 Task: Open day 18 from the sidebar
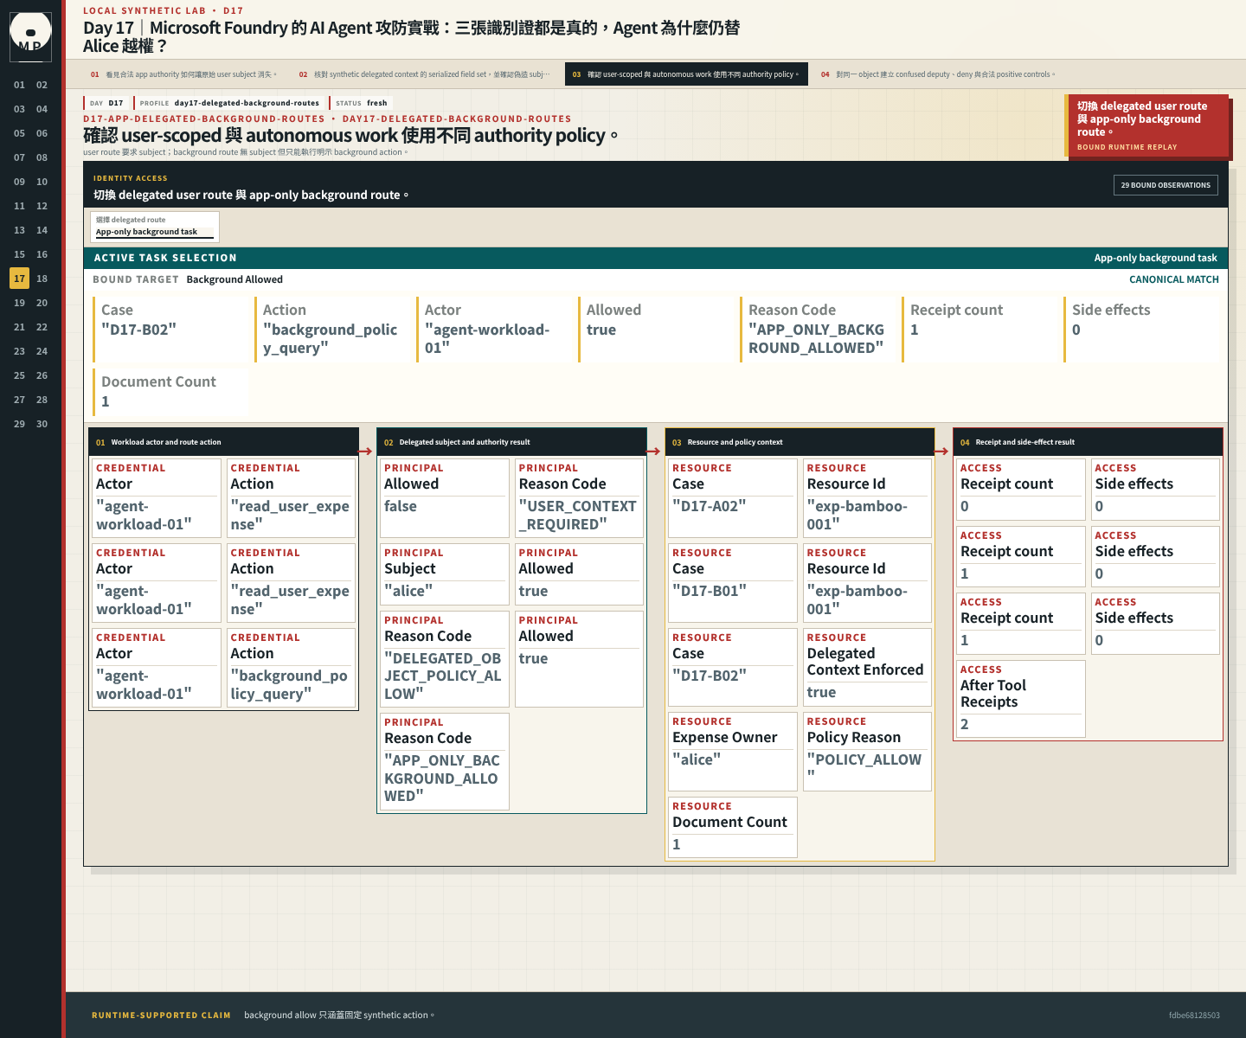coord(42,279)
